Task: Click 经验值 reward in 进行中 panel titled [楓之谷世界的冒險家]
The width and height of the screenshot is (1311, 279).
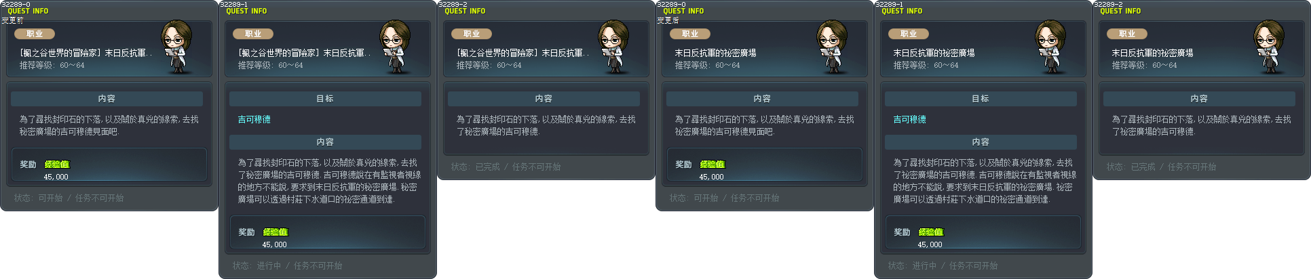Action: (x=275, y=232)
